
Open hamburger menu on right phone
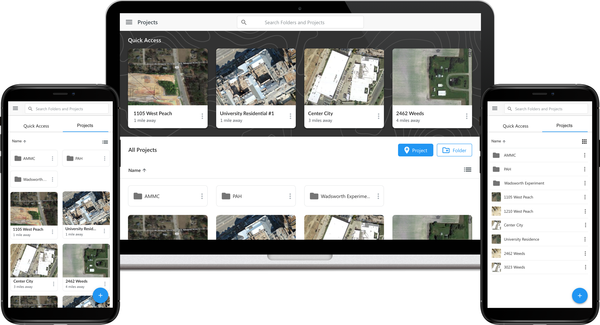[x=495, y=109]
